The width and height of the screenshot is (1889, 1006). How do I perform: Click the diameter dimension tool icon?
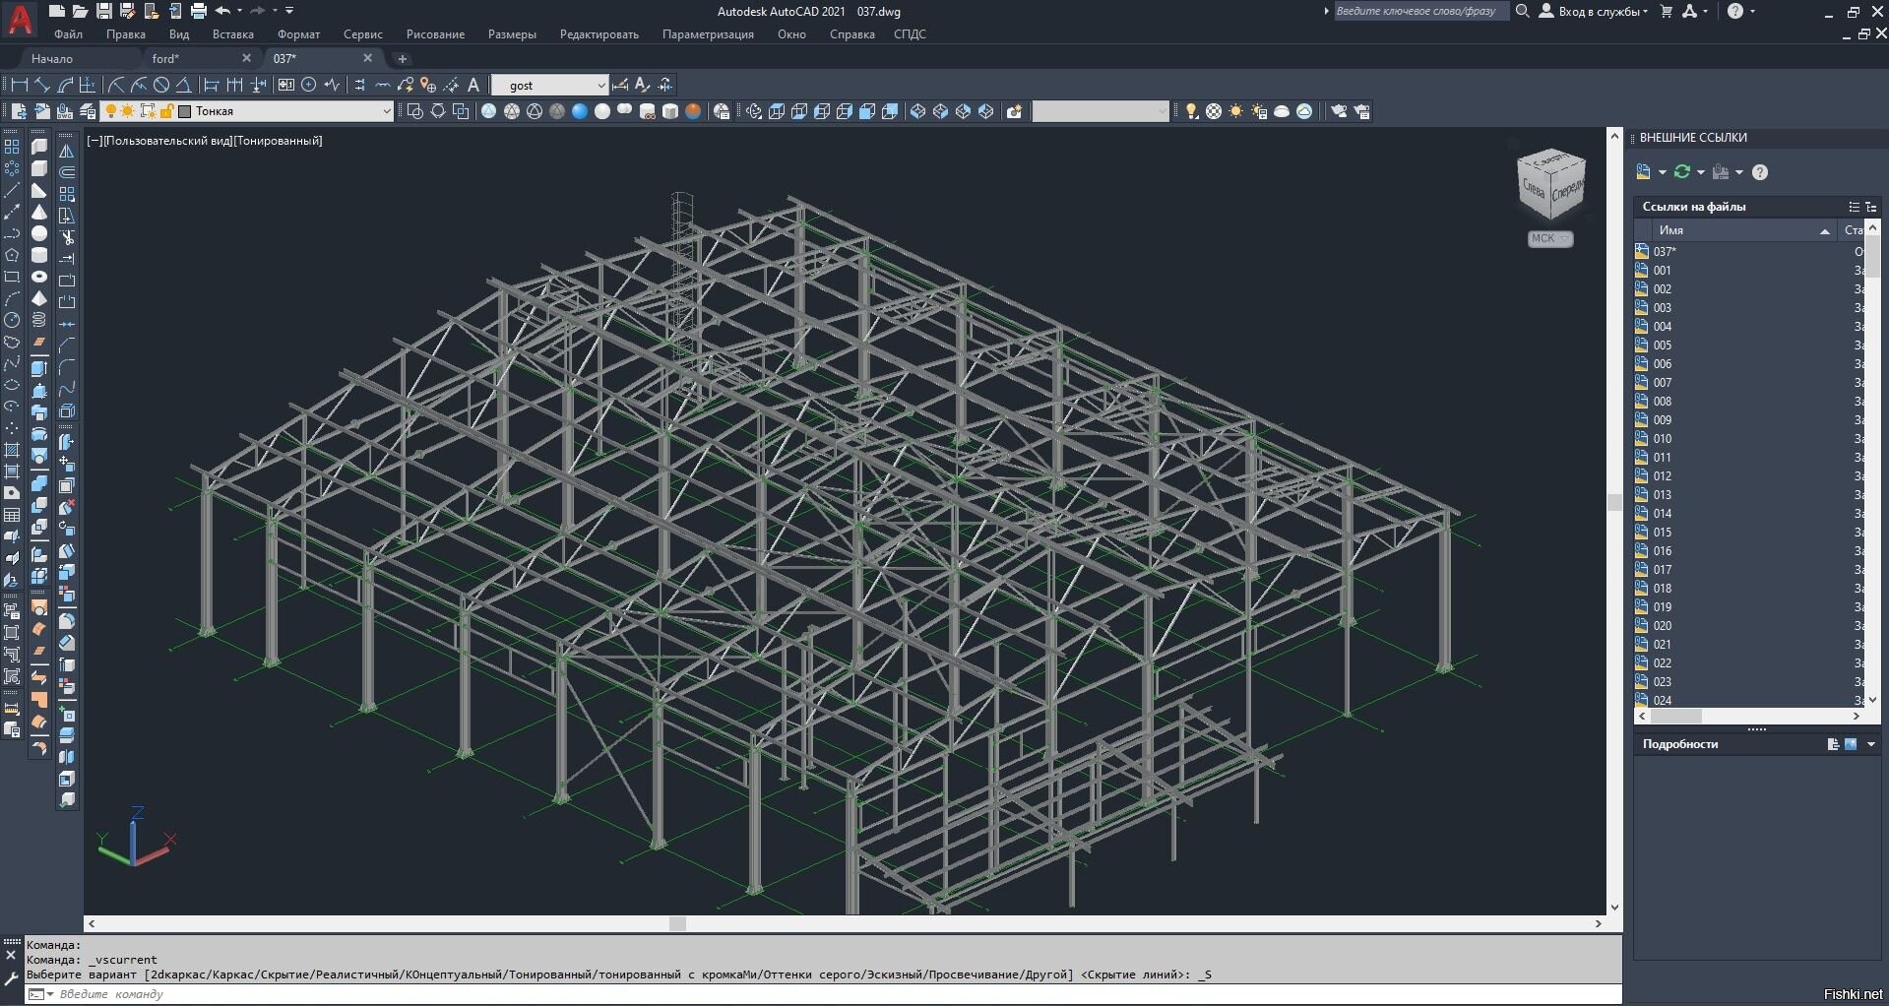tap(161, 85)
